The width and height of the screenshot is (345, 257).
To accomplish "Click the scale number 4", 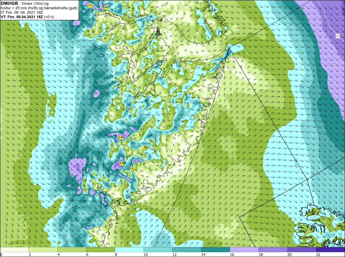I will pos(59,255).
